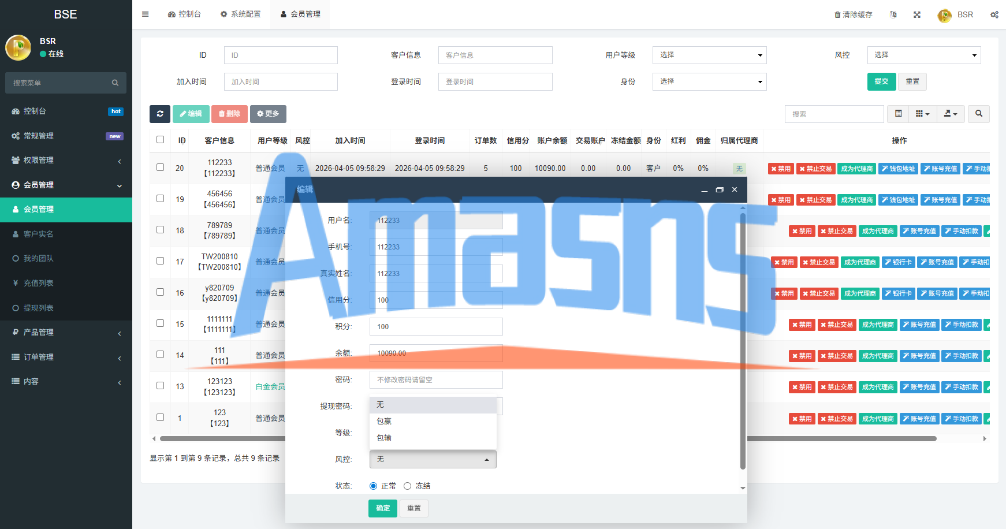The image size is (1006, 529).
Task: Open the column selection grid dropdown
Action: (922, 114)
